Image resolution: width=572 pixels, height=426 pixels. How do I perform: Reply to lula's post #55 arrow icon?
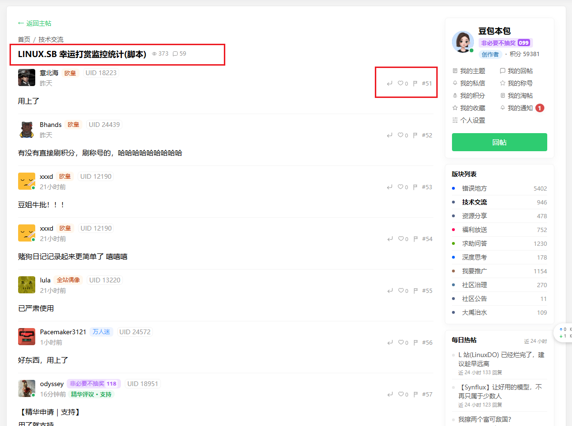point(390,291)
